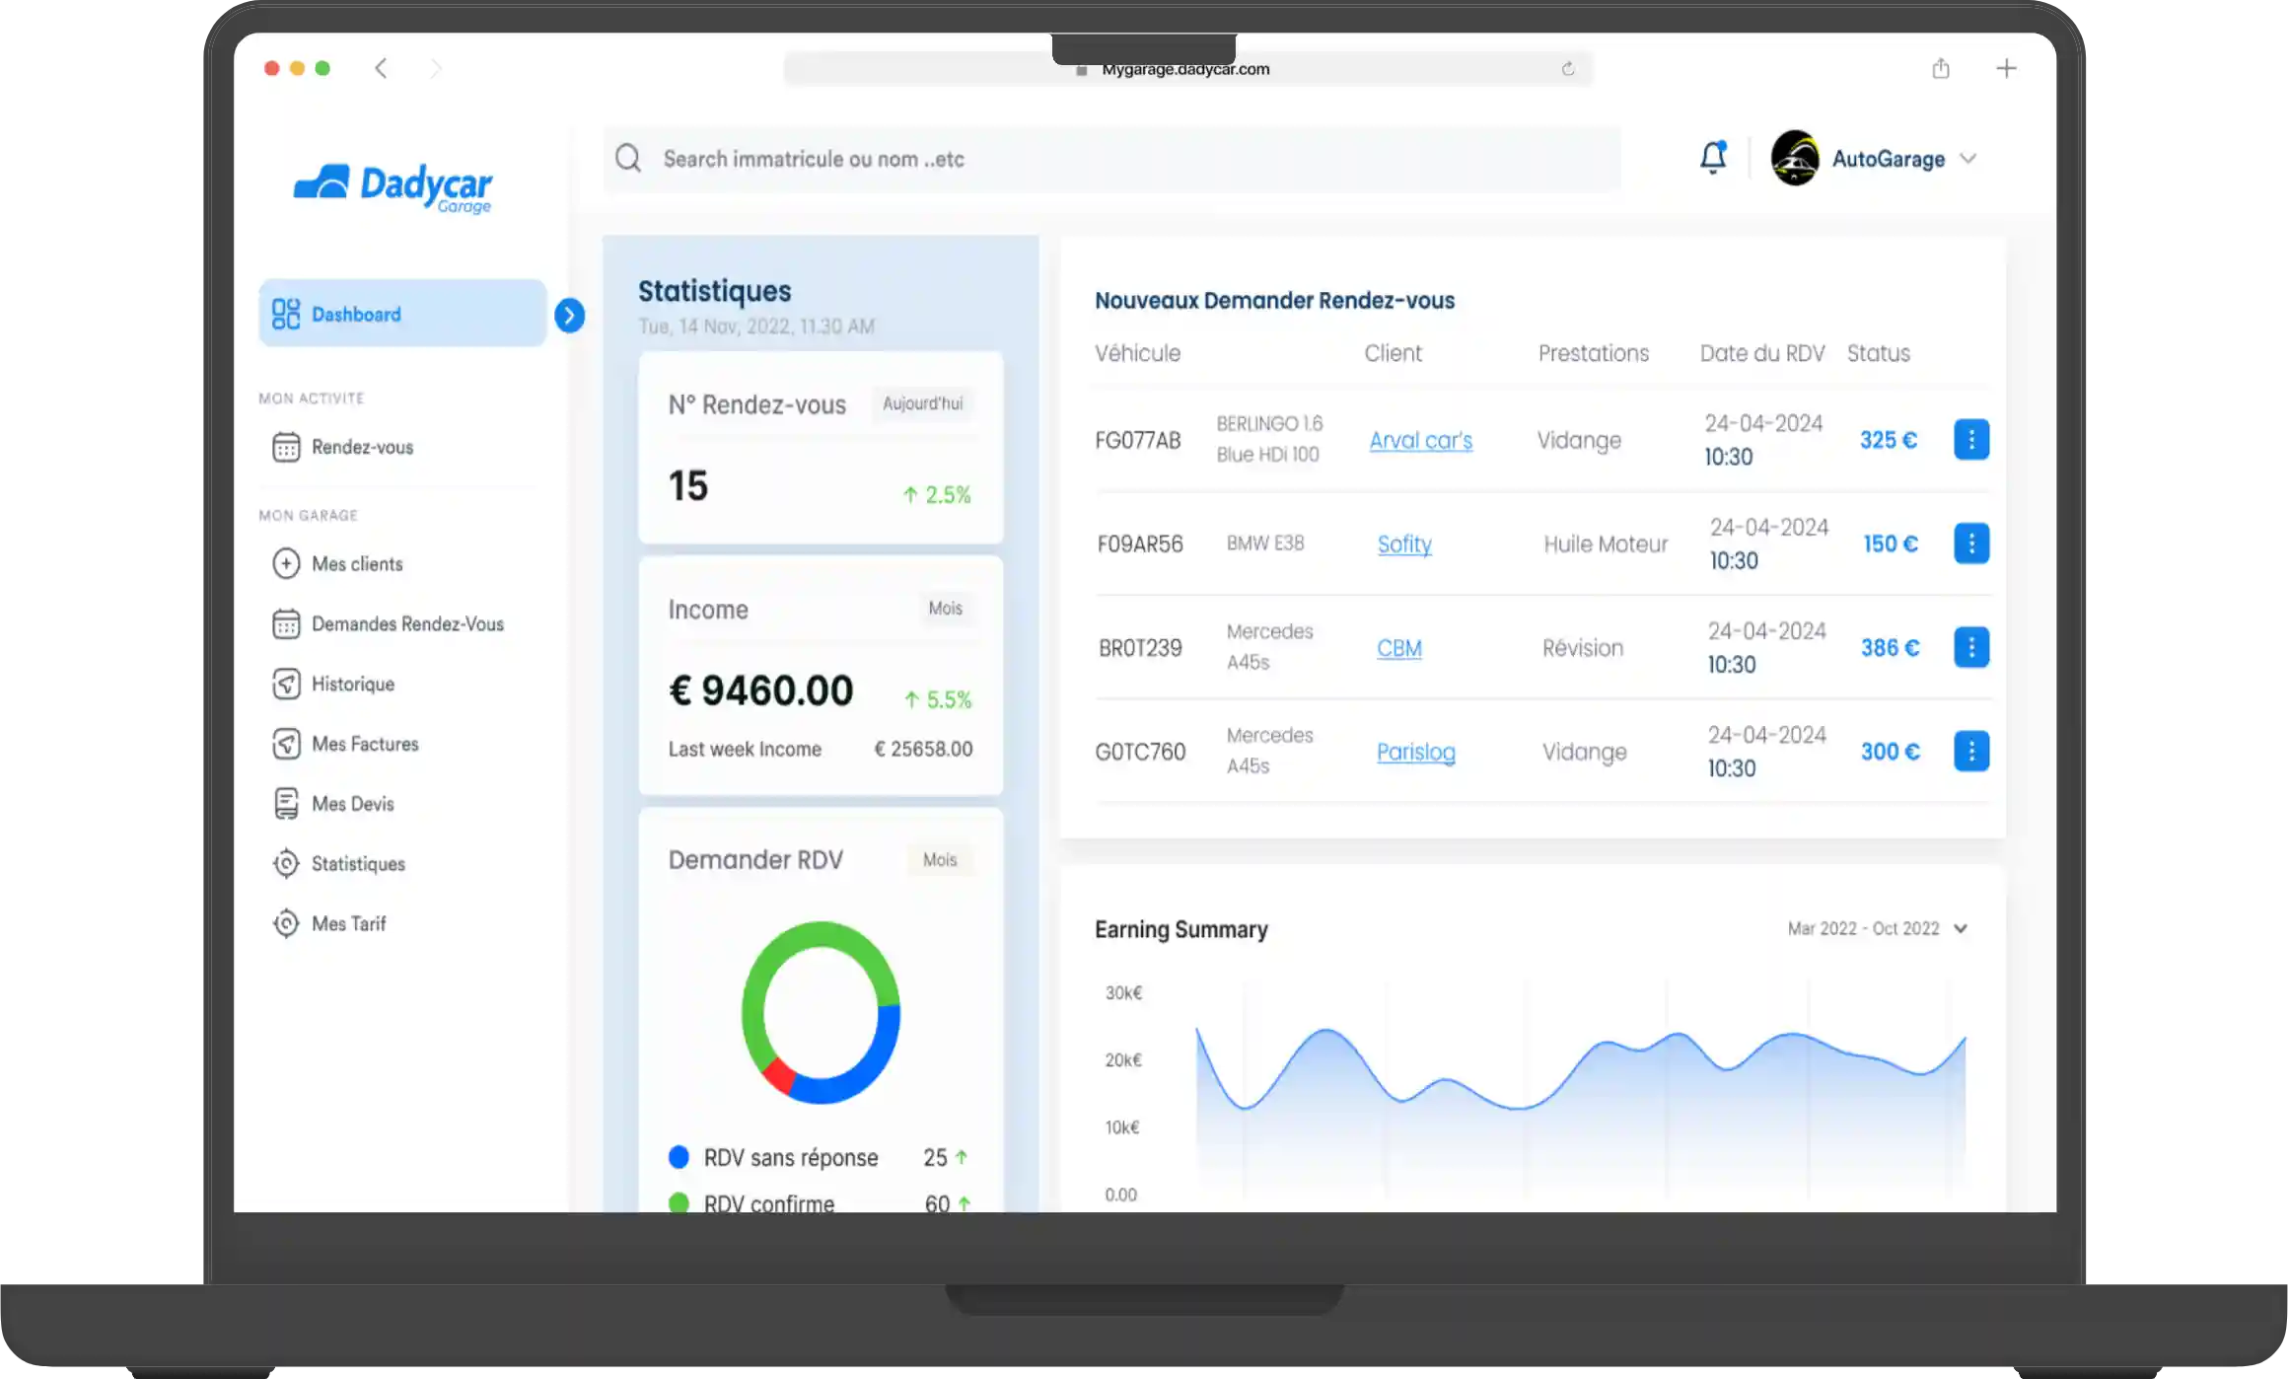Go to Demandes Rendez-Vous page
The height and width of the screenshot is (1379, 2288).
click(406, 623)
